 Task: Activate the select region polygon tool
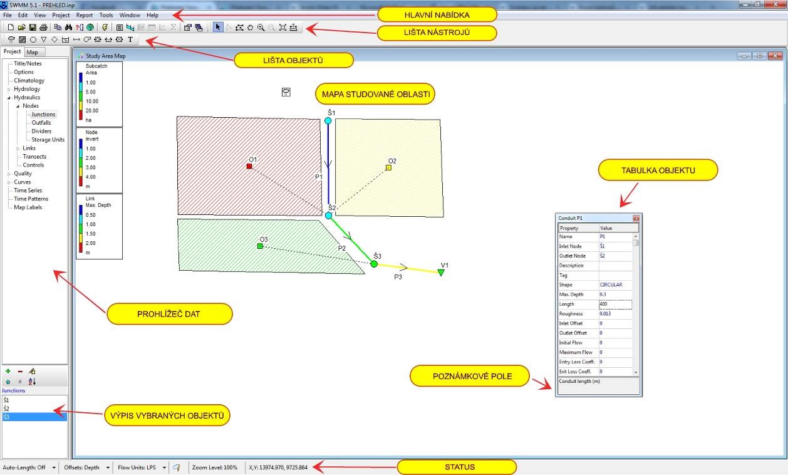[239, 28]
